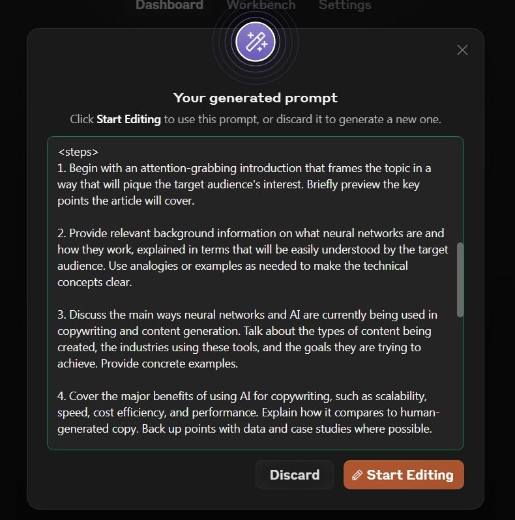This screenshot has height=520, width=515.
Task: Click the pencil icon on Start Editing
Action: [x=357, y=475]
